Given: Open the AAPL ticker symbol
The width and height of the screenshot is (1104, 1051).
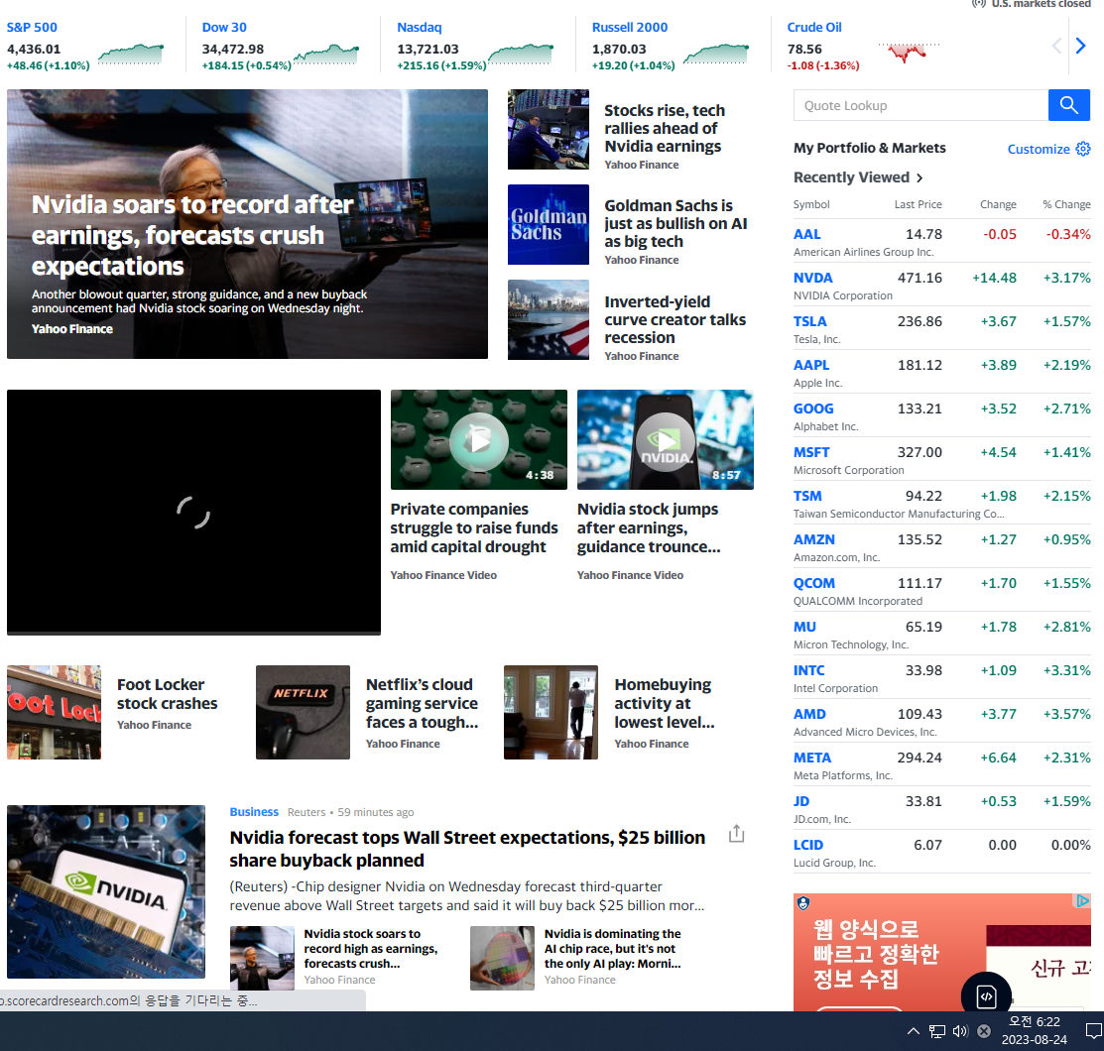Looking at the screenshot, I should (x=811, y=365).
